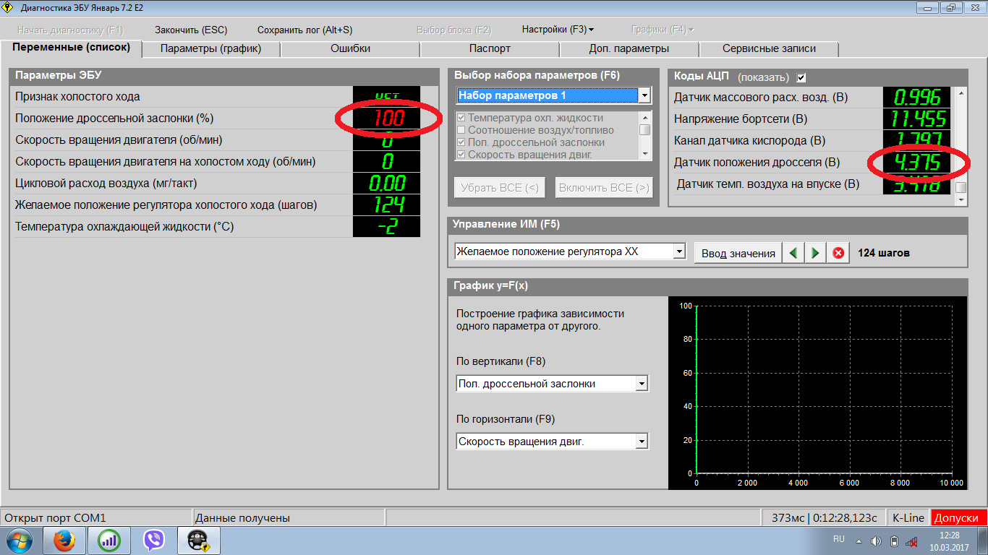Viewport: 988px width, 555px height.
Task: Click the green signal bars taskbar icon
Action: [x=109, y=540]
